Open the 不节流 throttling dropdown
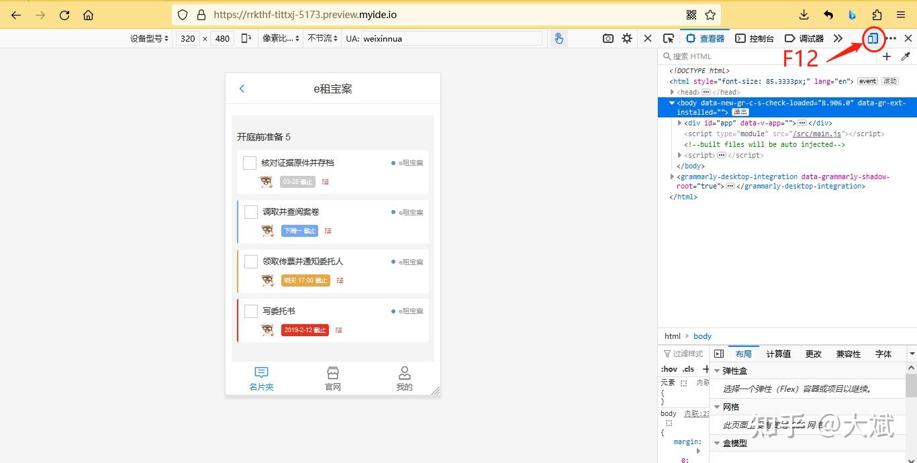The image size is (917, 463). [323, 38]
